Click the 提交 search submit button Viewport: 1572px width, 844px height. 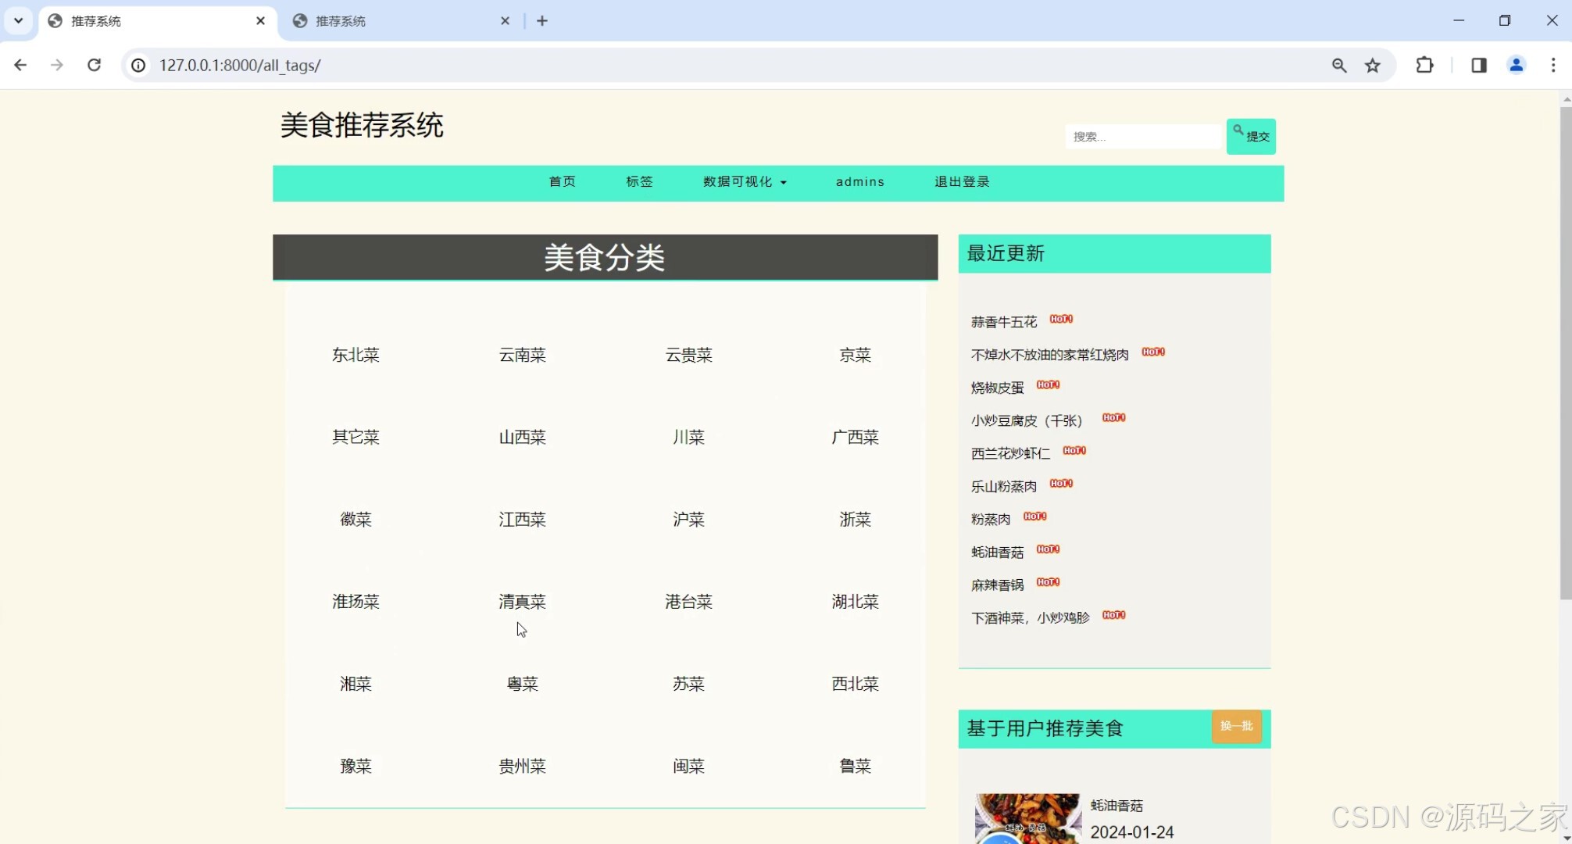pos(1251,135)
